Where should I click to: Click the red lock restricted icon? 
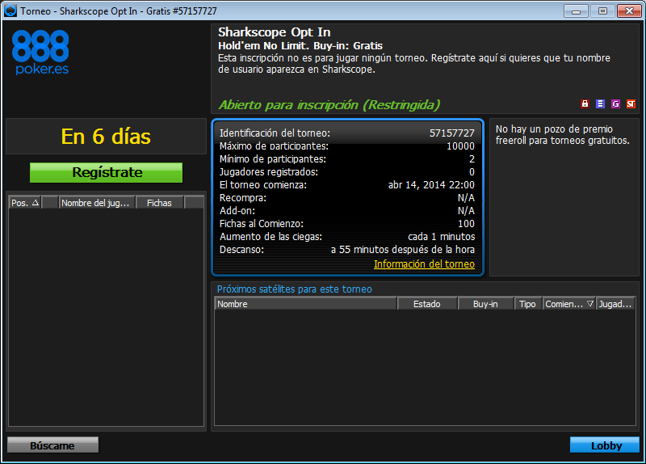click(585, 104)
